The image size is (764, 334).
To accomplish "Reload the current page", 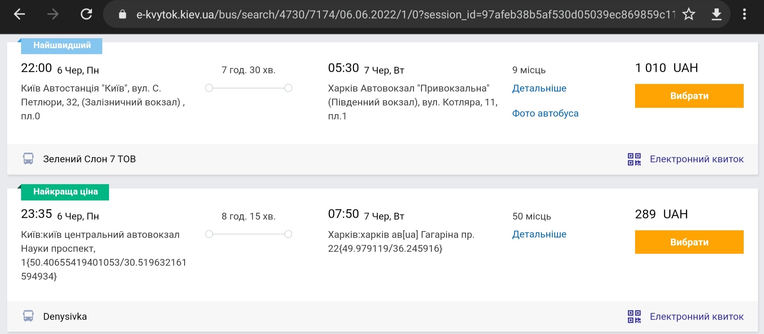I will click(x=86, y=15).
